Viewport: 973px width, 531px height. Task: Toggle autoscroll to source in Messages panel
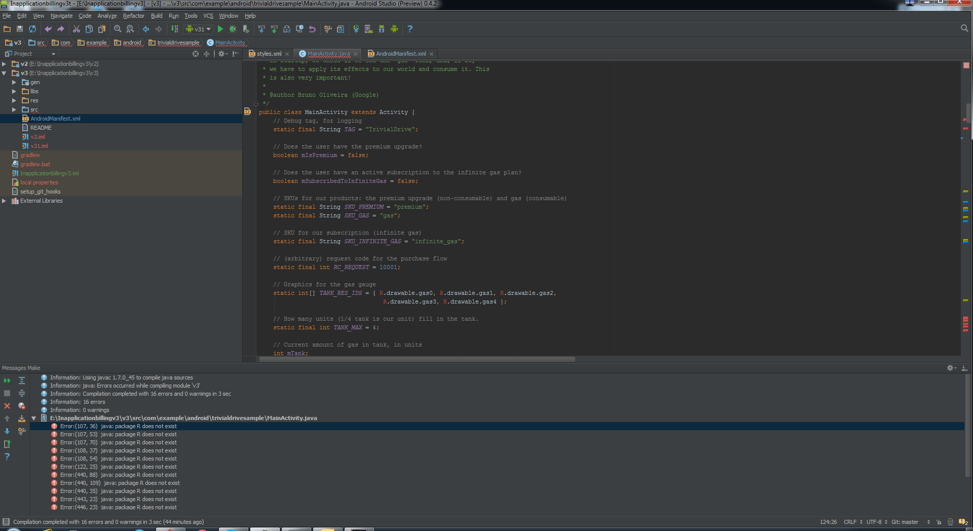click(x=22, y=419)
